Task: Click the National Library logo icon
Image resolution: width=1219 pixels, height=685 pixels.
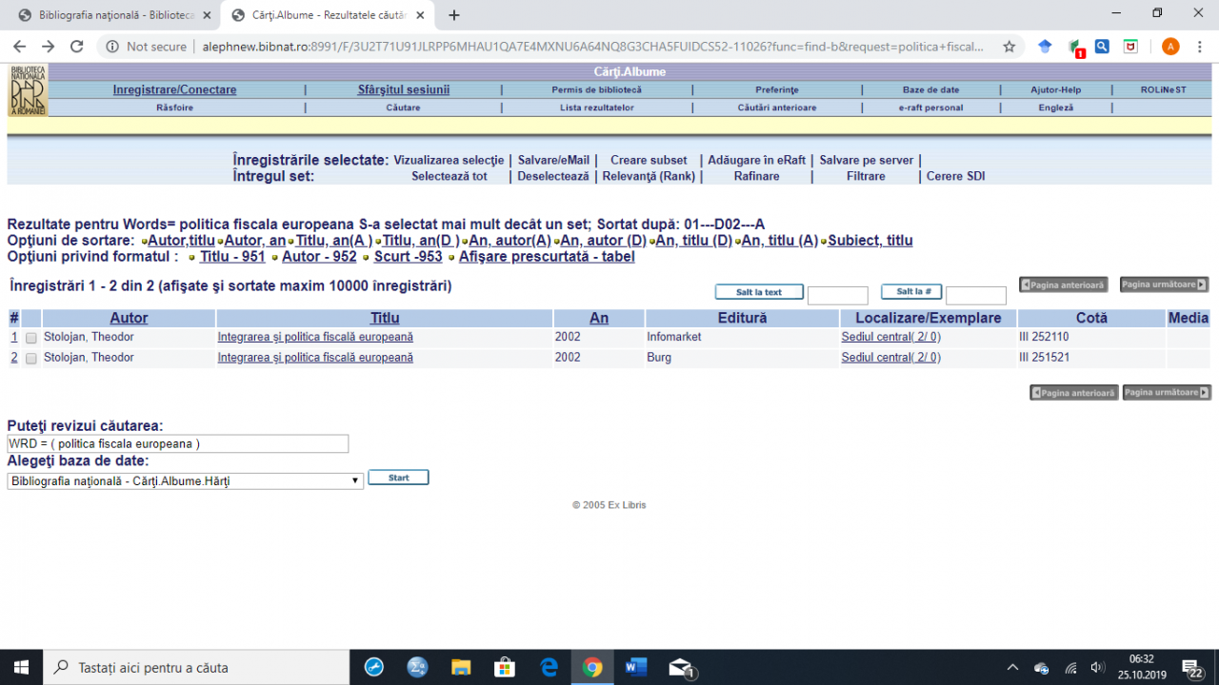Action: click(x=28, y=90)
